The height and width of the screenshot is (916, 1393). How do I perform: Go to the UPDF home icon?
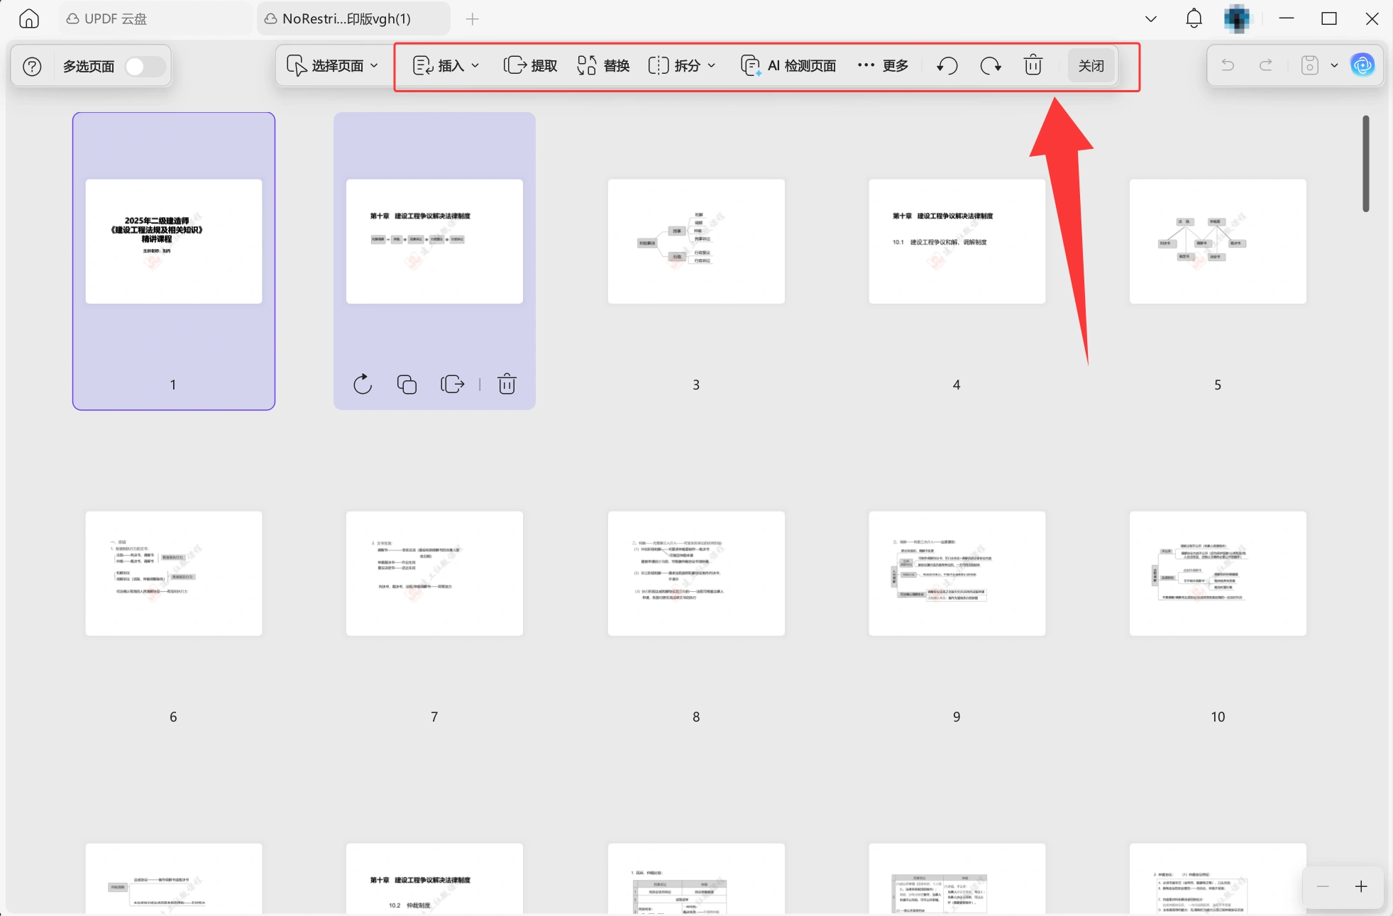tap(29, 18)
